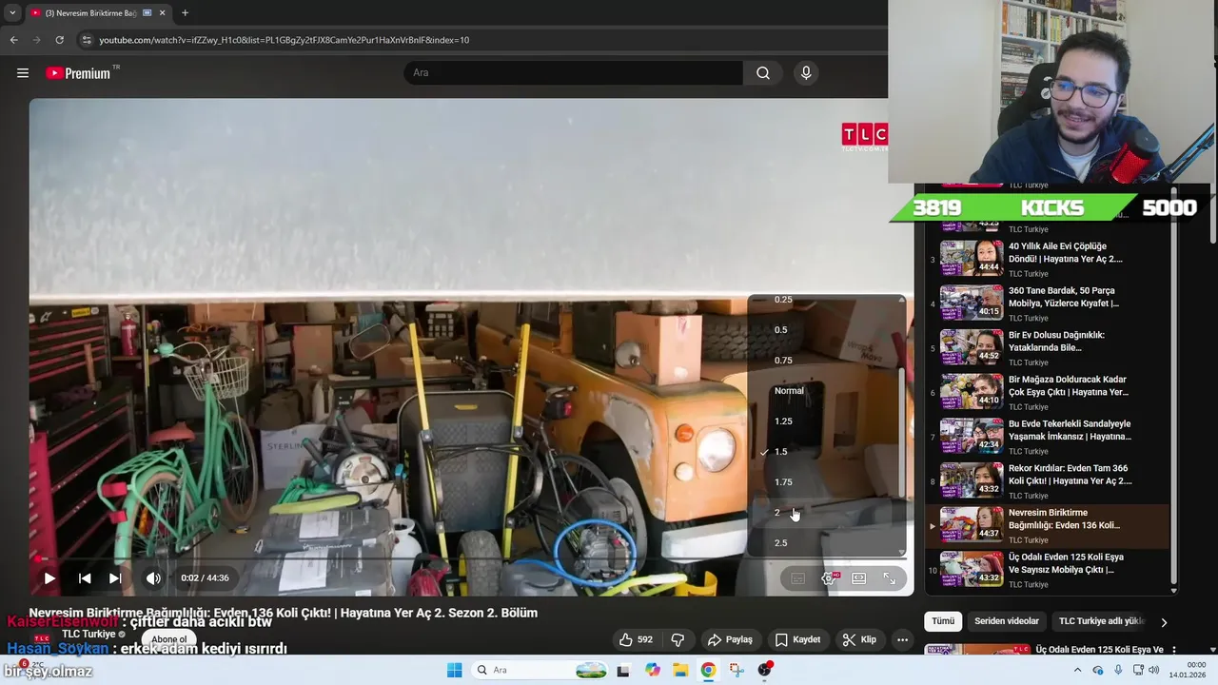
Task: Open the player settings gear
Action: click(x=829, y=578)
